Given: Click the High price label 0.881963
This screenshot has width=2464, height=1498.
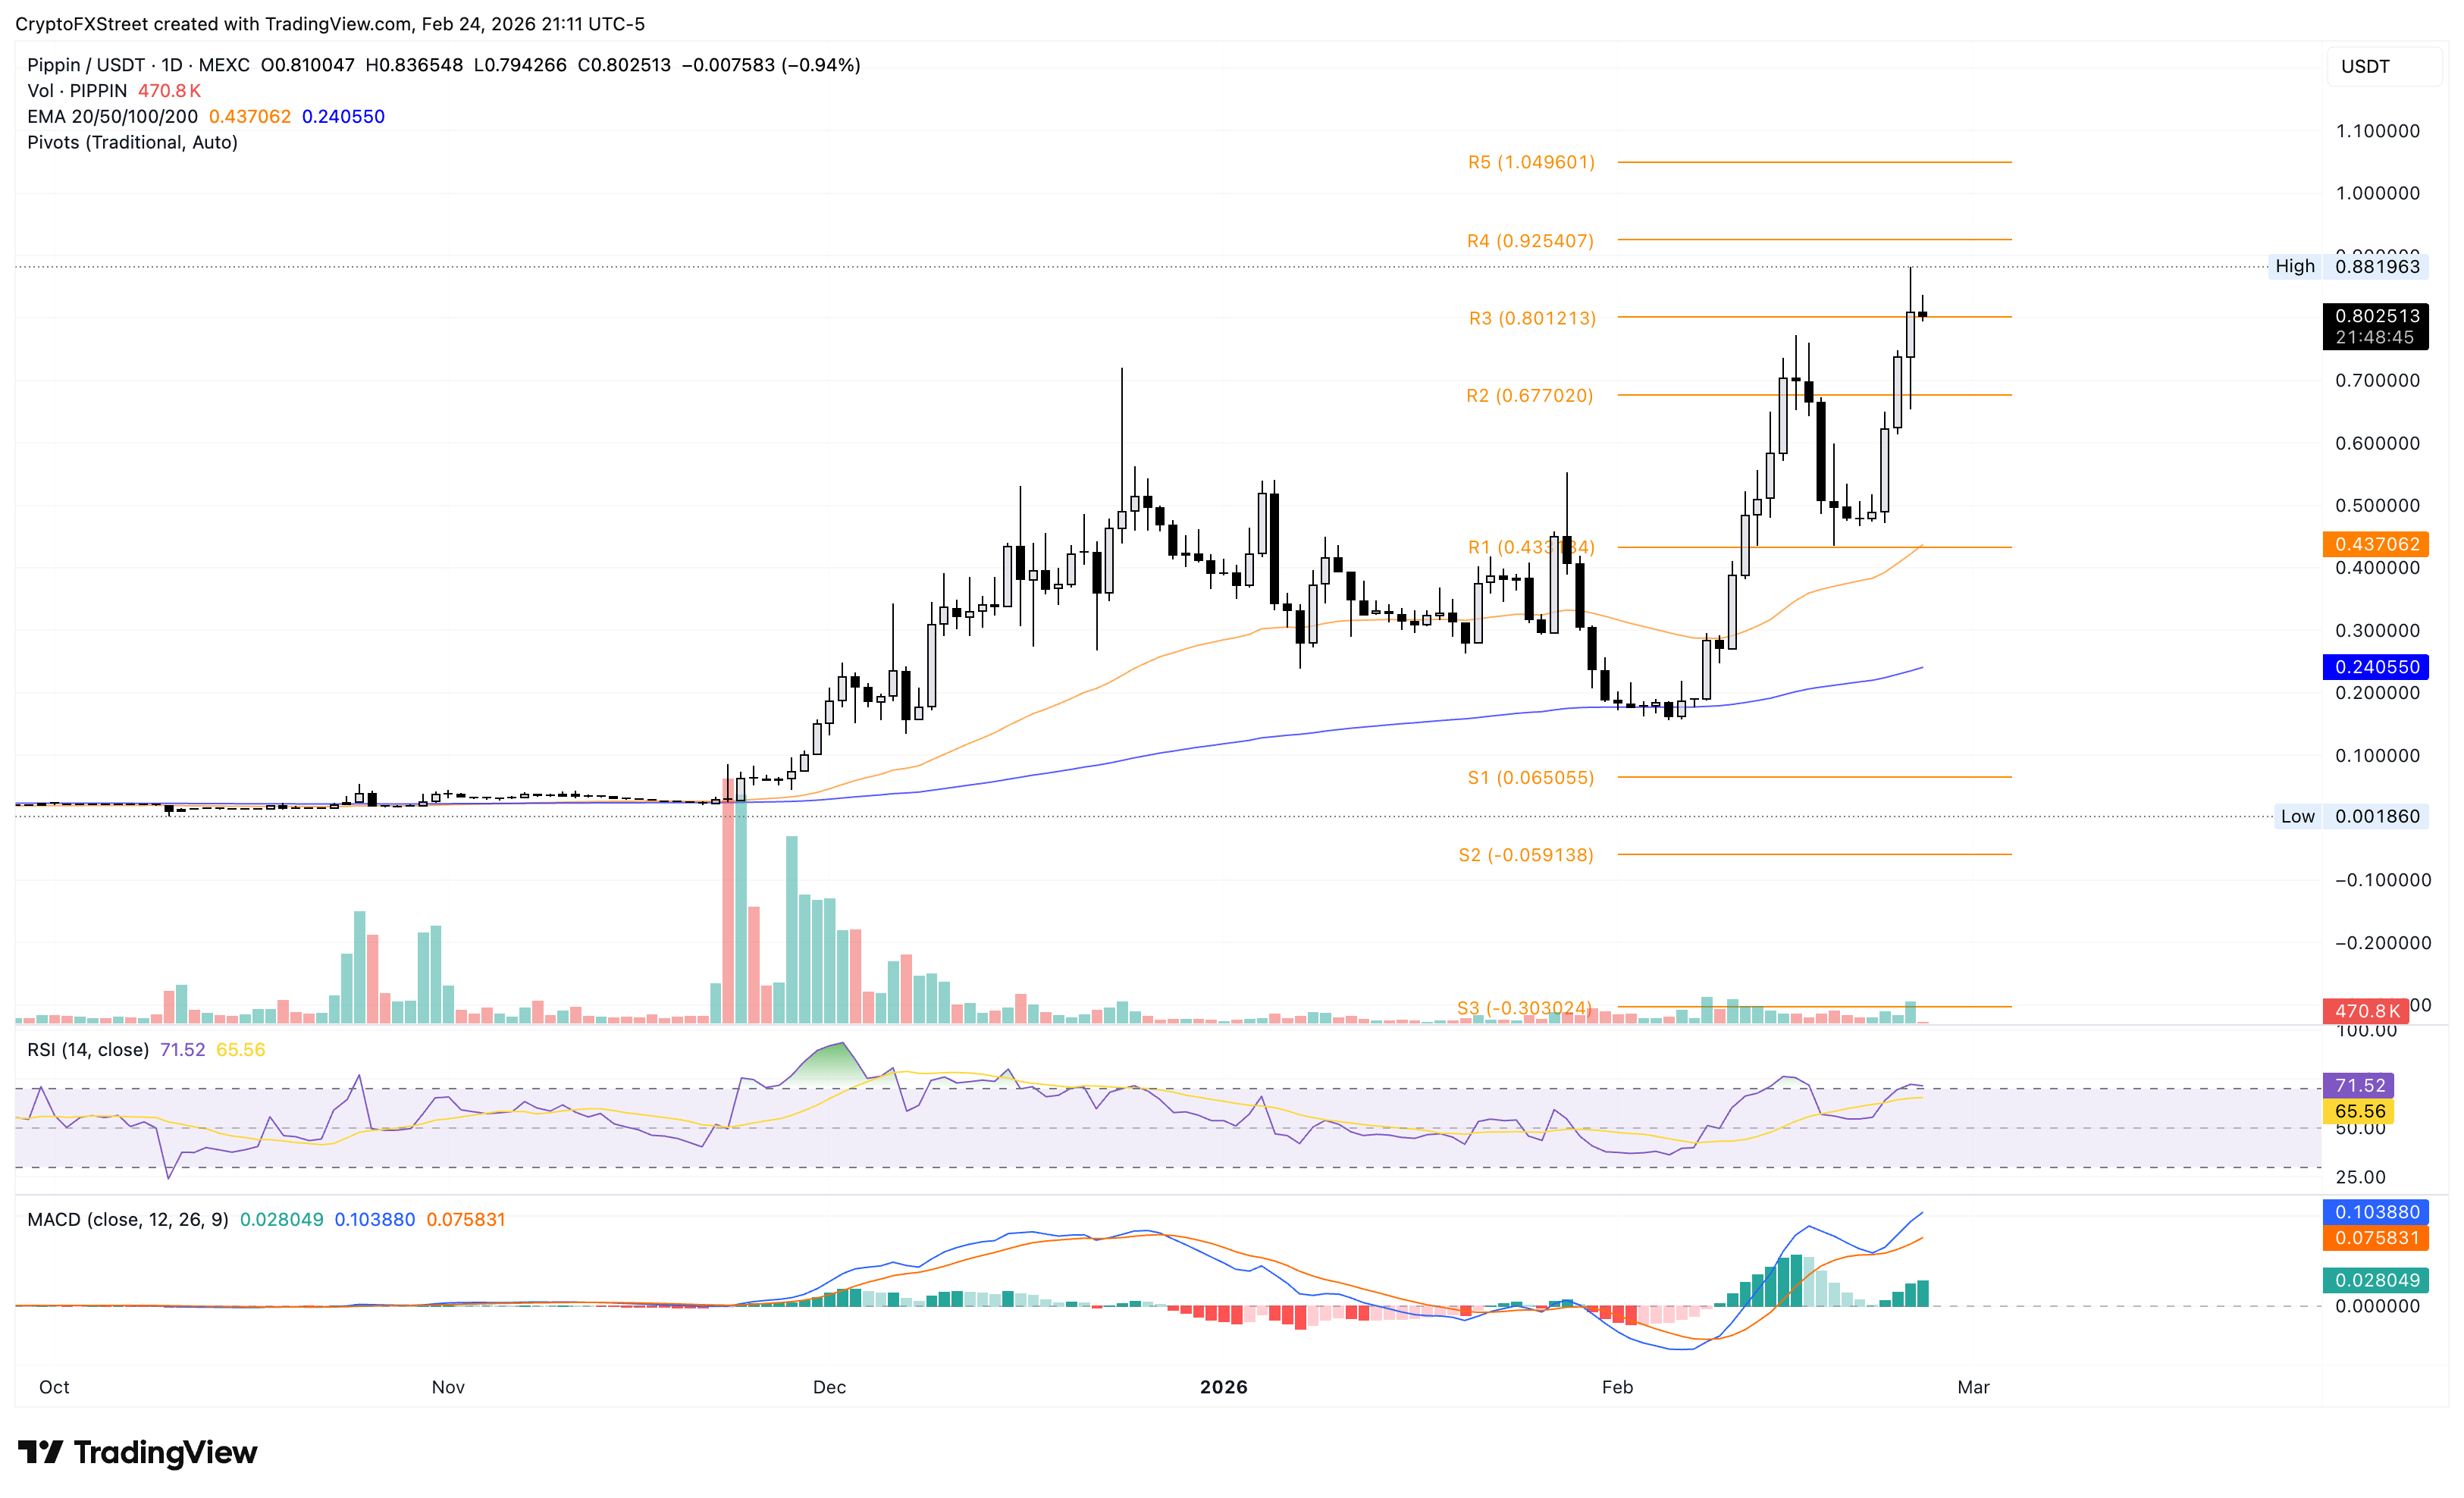Looking at the screenshot, I should (x=2376, y=266).
